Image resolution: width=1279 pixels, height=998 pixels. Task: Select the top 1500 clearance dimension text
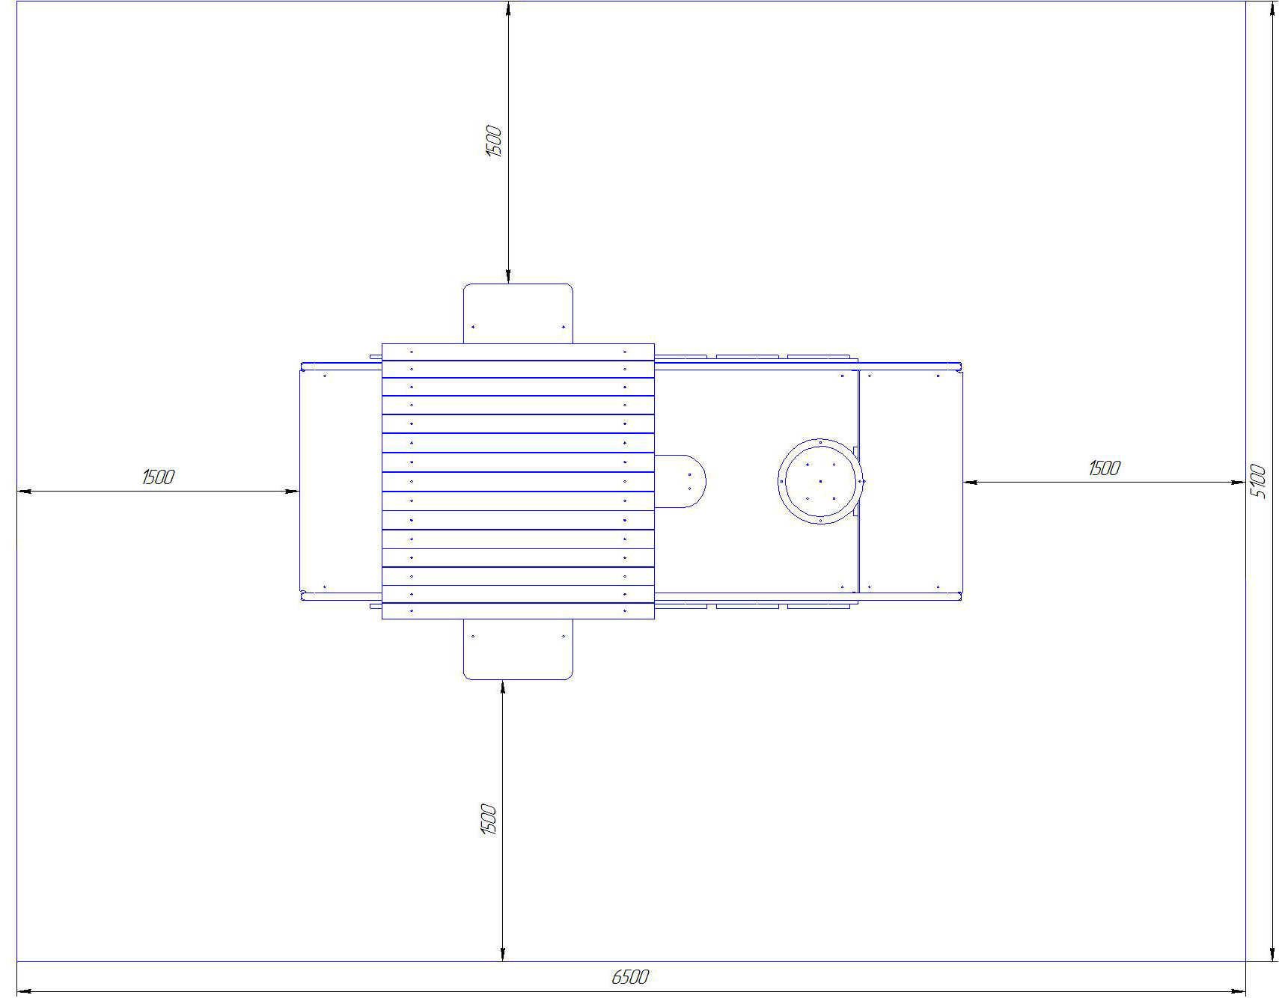[493, 141]
